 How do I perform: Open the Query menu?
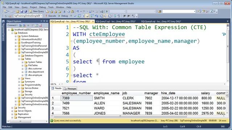pos(25,7)
